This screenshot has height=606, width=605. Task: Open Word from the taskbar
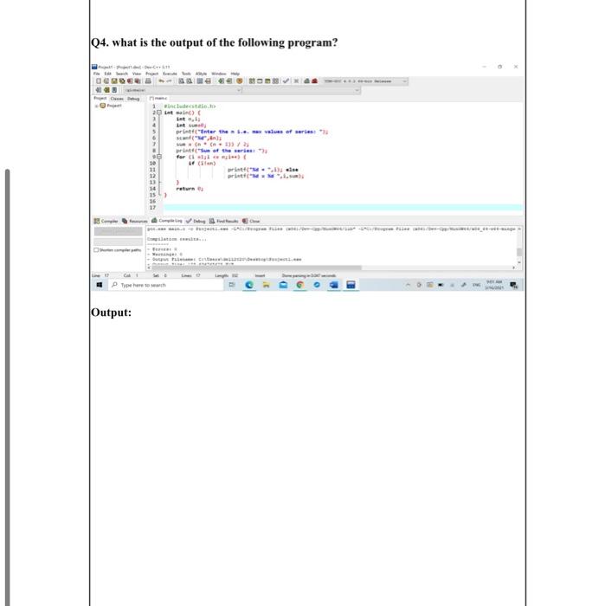334,285
